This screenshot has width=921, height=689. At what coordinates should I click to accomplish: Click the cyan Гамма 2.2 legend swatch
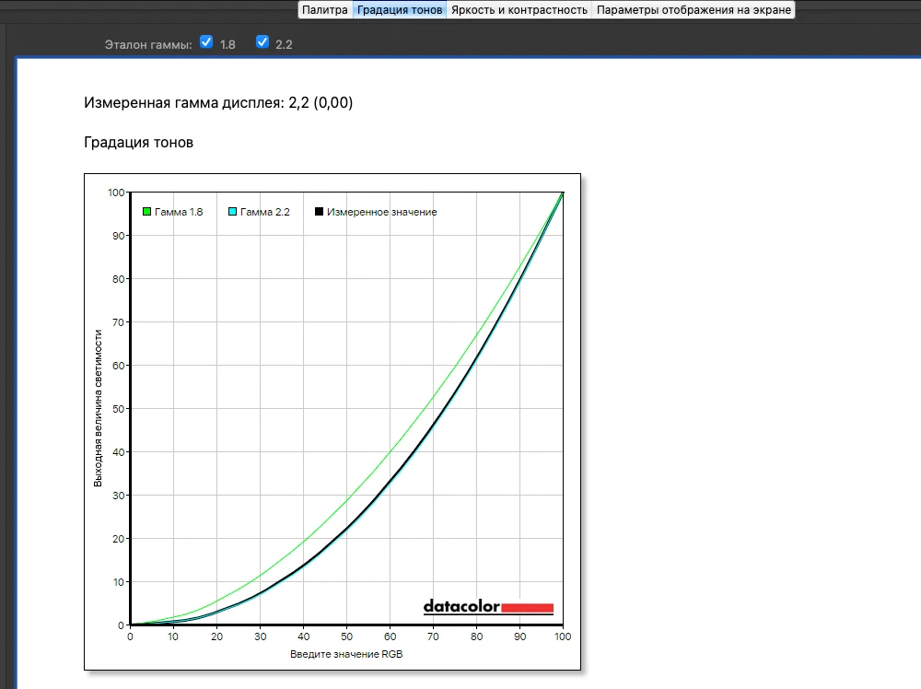click(233, 212)
